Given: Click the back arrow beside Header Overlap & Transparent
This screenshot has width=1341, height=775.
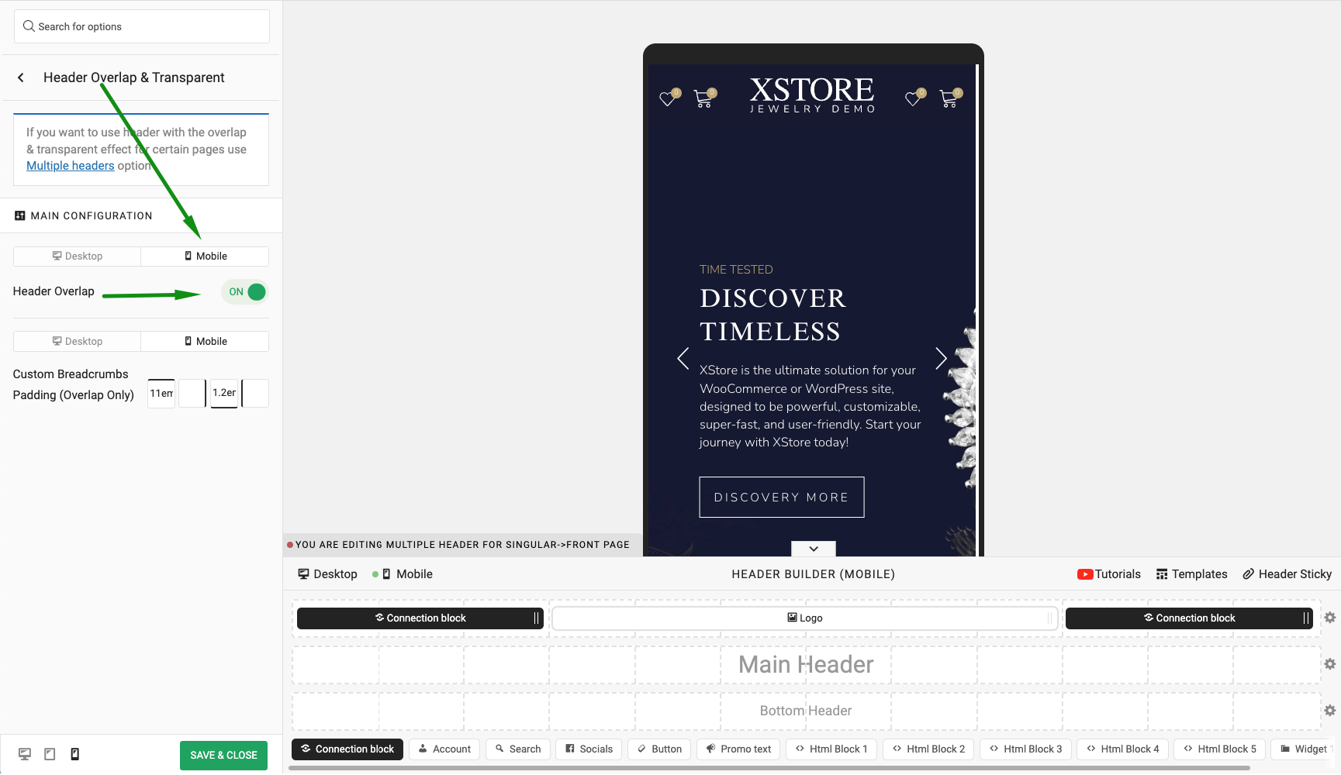Looking at the screenshot, I should pos(21,77).
